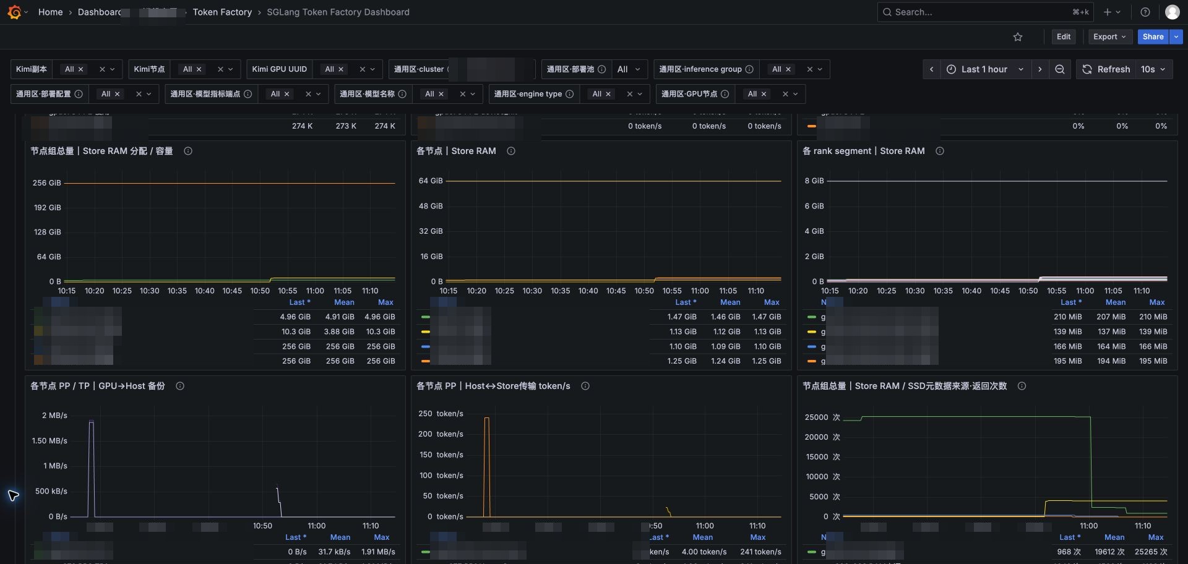Open the help question-mark menu
Screen dimensions: 1188x564
pos(1145,12)
